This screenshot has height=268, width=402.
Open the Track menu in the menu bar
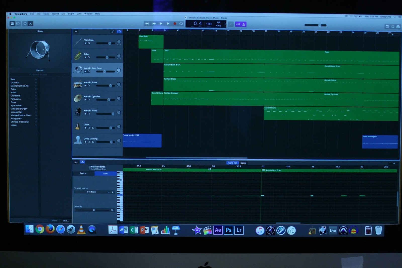[x=46, y=14]
